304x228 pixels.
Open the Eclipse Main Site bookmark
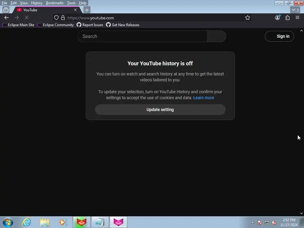pos(18,25)
